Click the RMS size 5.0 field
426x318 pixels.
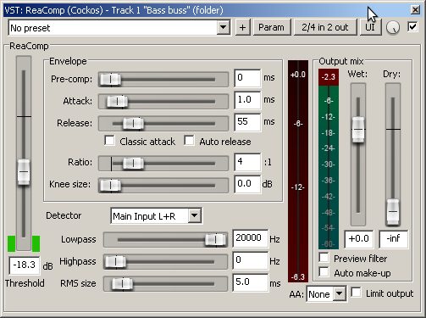click(251, 282)
